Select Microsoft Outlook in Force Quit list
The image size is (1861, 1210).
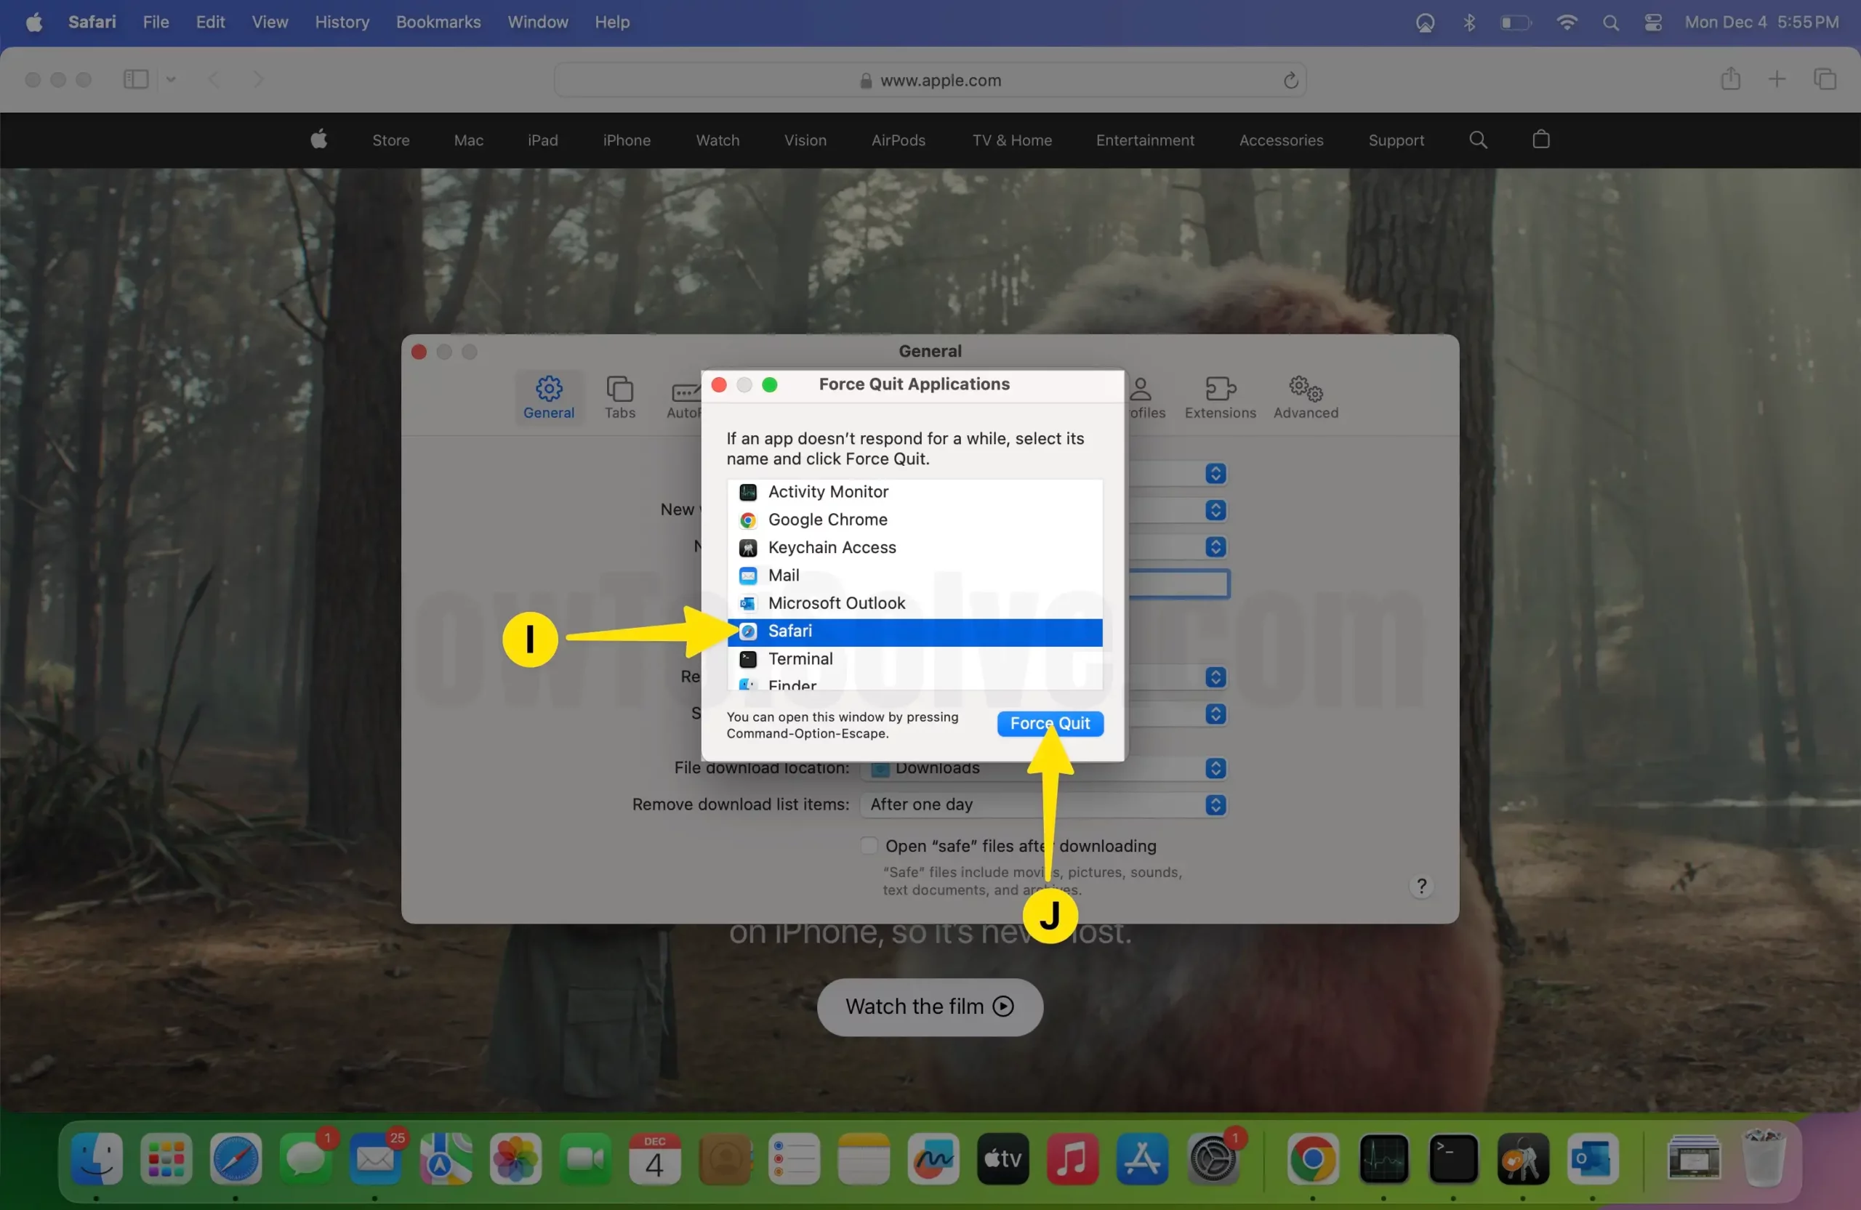coord(914,602)
